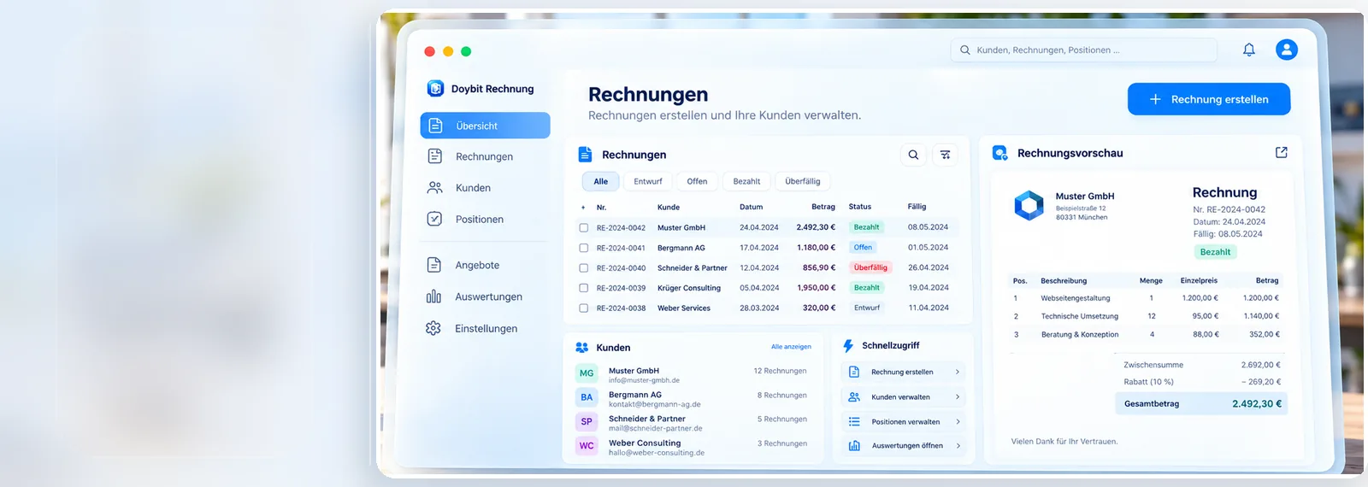The width and height of the screenshot is (1368, 487).
Task: Click the list icon beside Positionen verwalten
Action: tap(854, 421)
